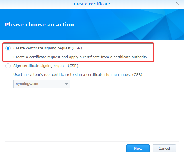Image resolution: width=184 pixels, height=154 pixels.
Task: Click the 'Create certificate signing request (CSR)' label
Action: [x=48, y=48]
